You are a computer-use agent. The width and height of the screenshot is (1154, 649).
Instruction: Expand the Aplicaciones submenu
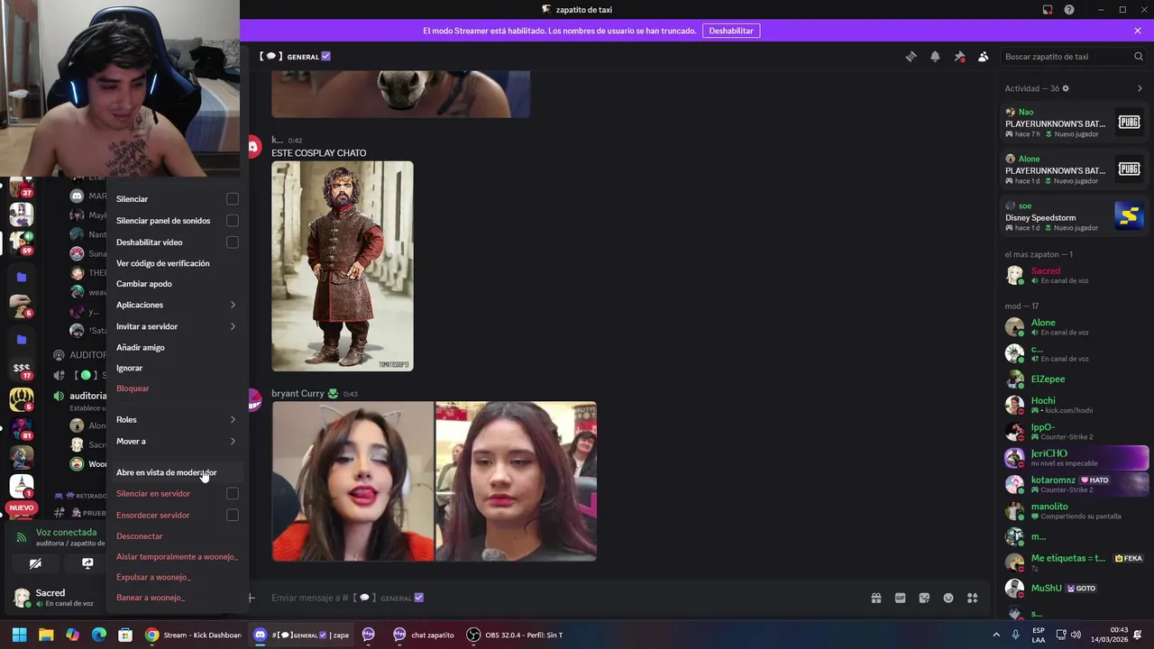click(176, 305)
